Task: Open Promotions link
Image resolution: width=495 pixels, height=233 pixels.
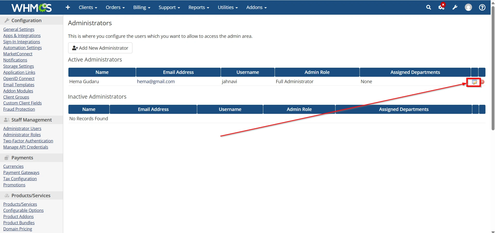Action: tap(14, 185)
